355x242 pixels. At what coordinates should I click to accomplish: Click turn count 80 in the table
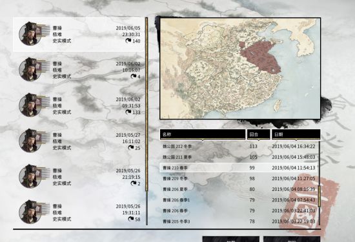252,189
